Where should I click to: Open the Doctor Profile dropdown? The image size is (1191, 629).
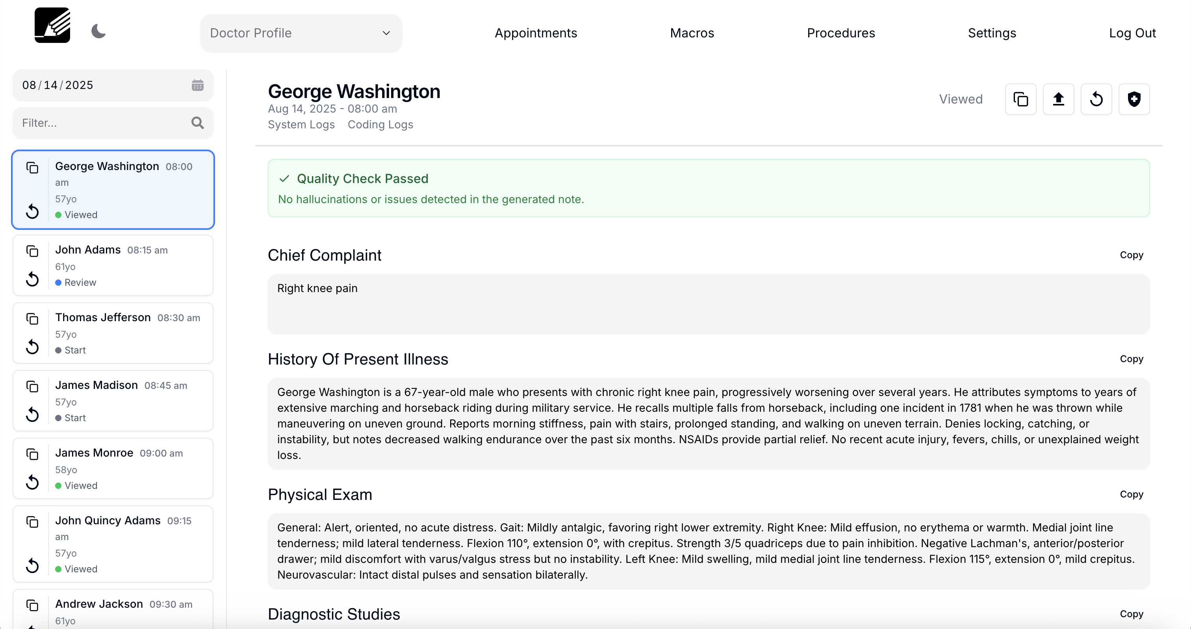point(300,33)
